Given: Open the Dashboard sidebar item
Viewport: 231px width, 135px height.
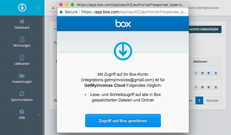Looking at the screenshot, I should click(22, 25).
